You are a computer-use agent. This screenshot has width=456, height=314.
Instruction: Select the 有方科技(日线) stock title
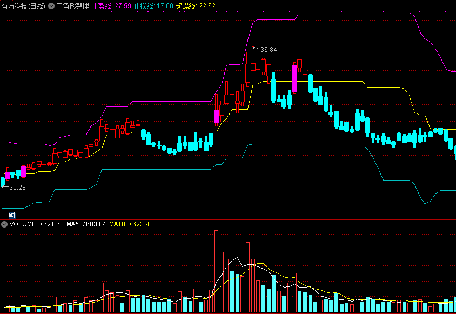point(23,6)
